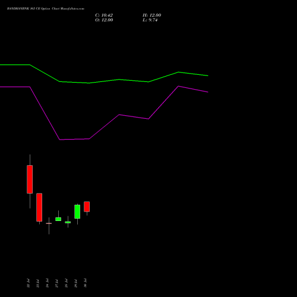The width and height of the screenshot is (297, 297).
Task: Select the high value H: 12.00
Action: [x=151, y=15]
